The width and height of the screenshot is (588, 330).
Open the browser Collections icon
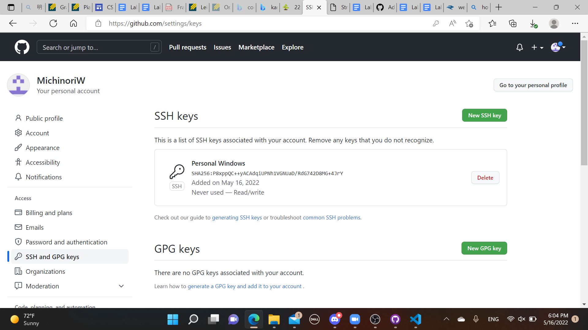pos(513,24)
